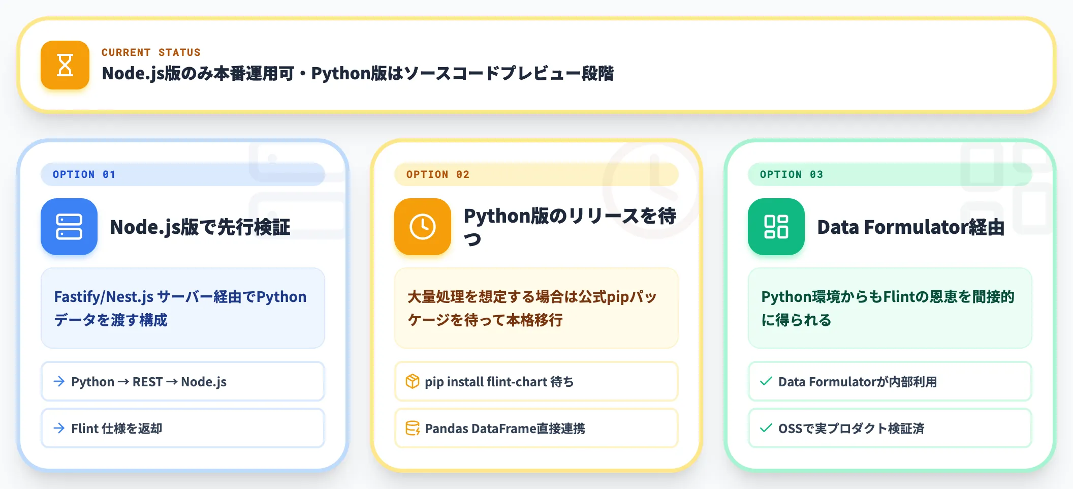Click the blue server icon for Option 01
The image size is (1073, 489).
tap(69, 227)
